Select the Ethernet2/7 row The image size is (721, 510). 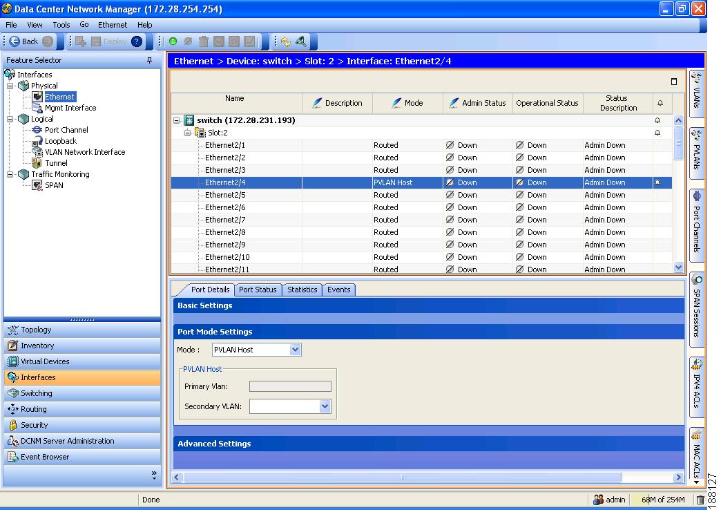225,220
